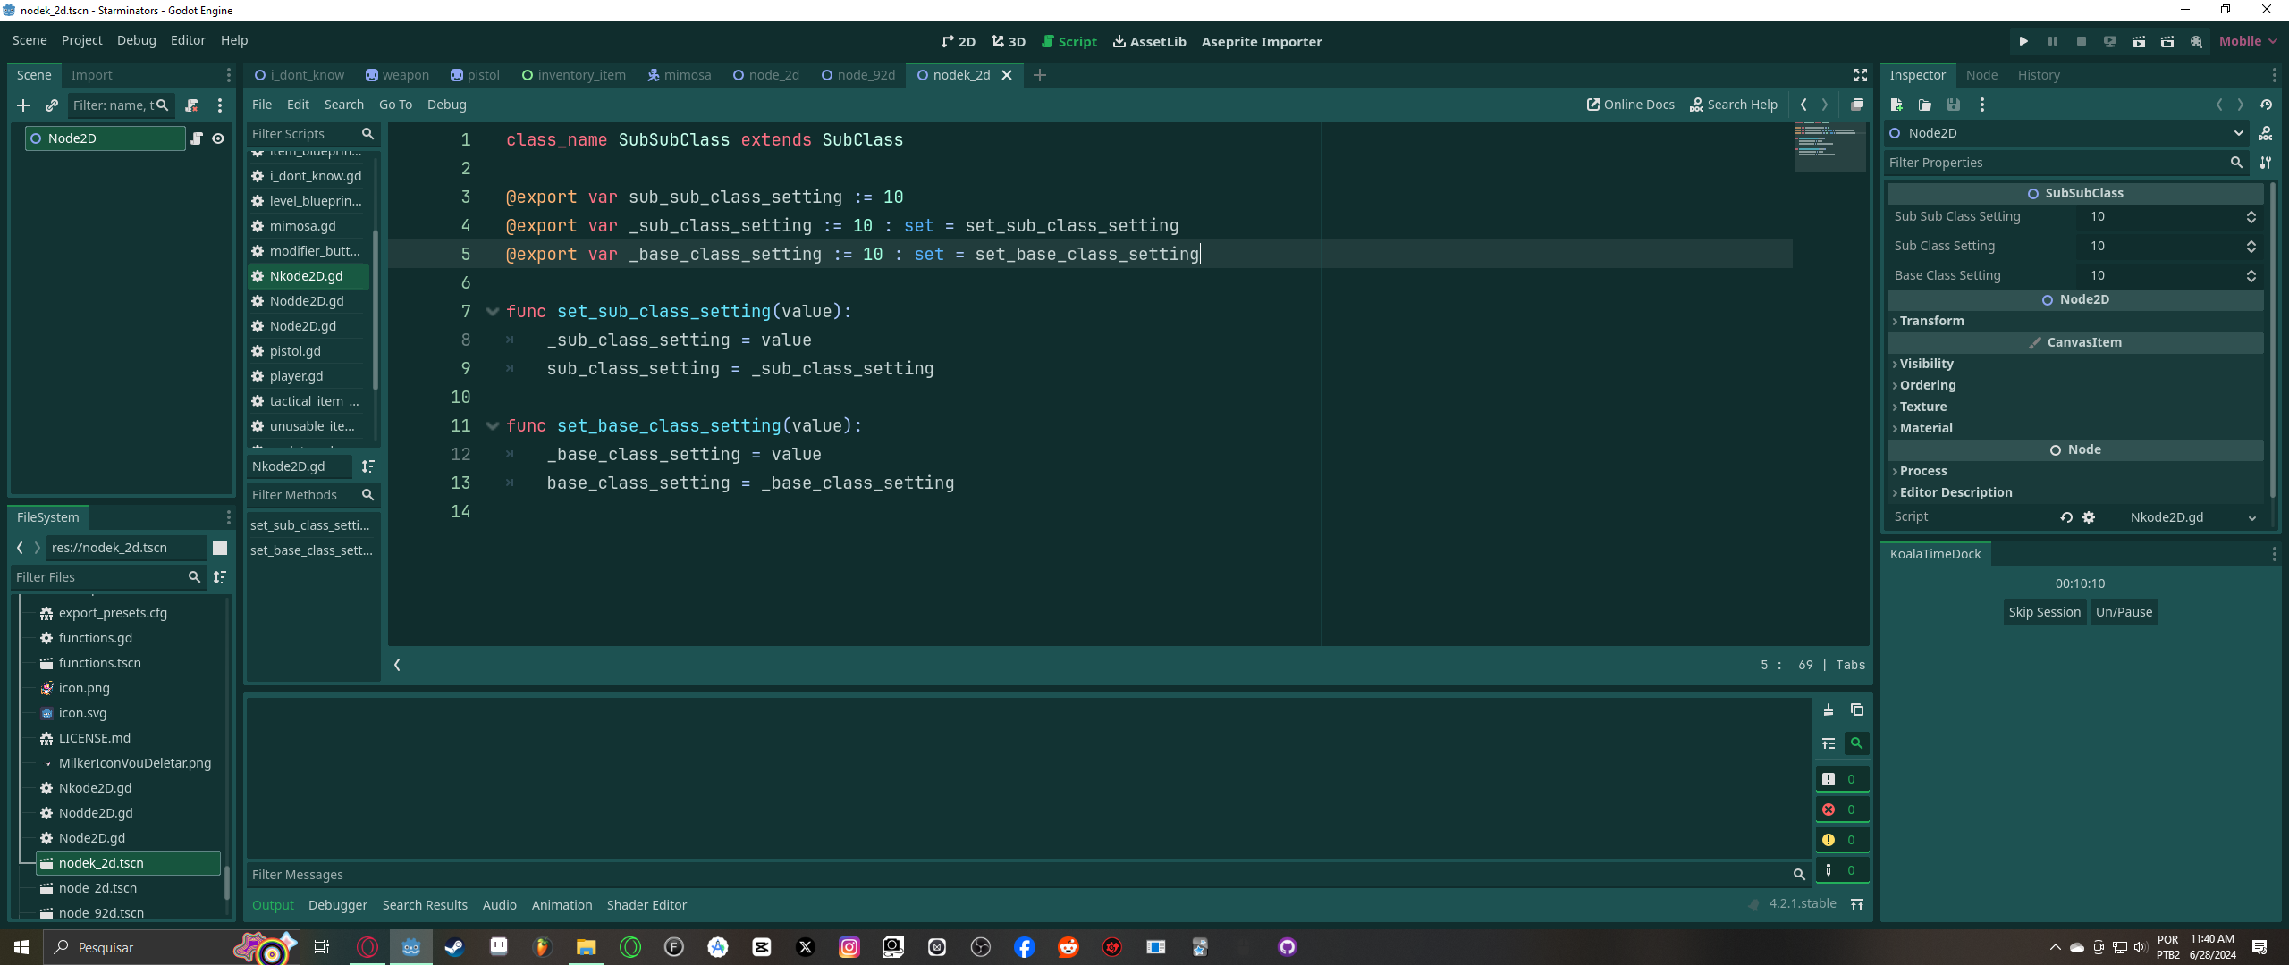
Task: Open Online Docs
Action: 1630,105
